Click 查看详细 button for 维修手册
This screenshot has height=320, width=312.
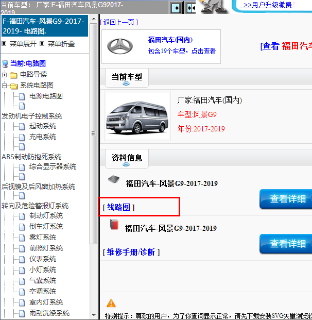(x=286, y=244)
